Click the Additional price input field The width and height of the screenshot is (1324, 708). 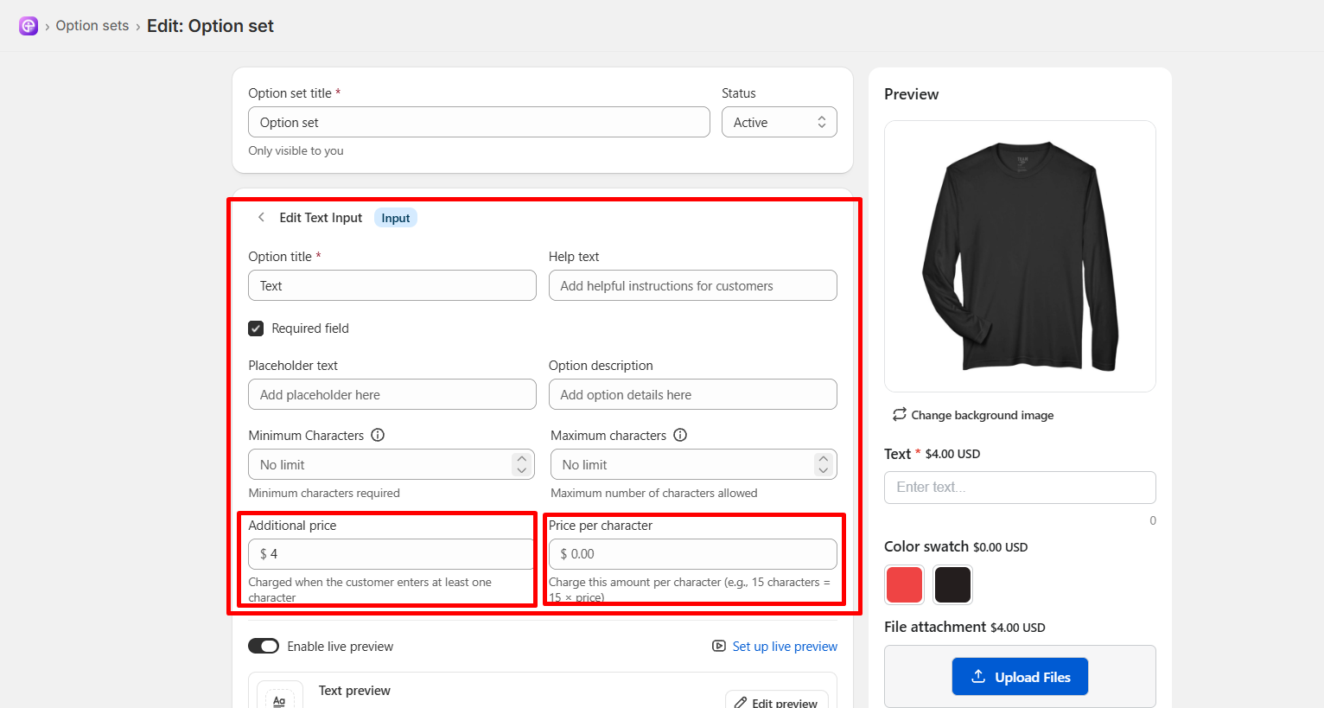tap(391, 554)
